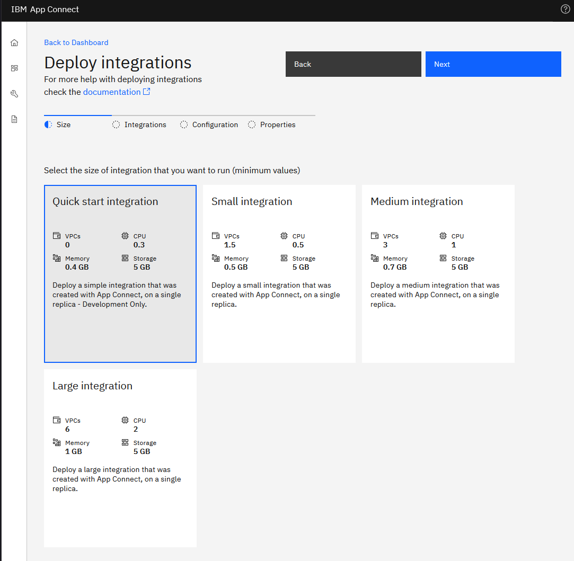This screenshot has width=574, height=561.
Task: Click VPCs icon in Large integration card
Action: click(x=57, y=420)
